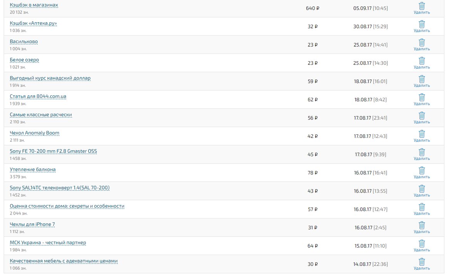Delete the 'Кэшбэк в магазинах' entry via trash icon
Screen dimensions: 462x277
[422, 6]
